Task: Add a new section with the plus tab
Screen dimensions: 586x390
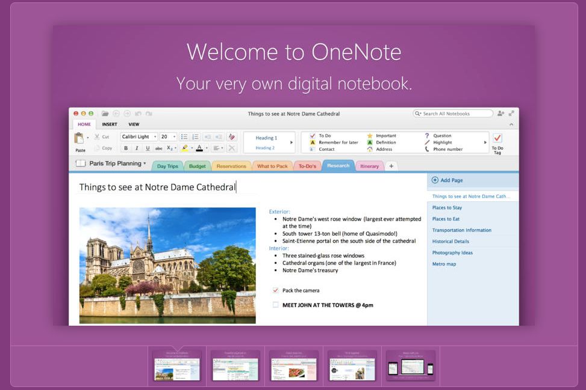Action: 391,166
